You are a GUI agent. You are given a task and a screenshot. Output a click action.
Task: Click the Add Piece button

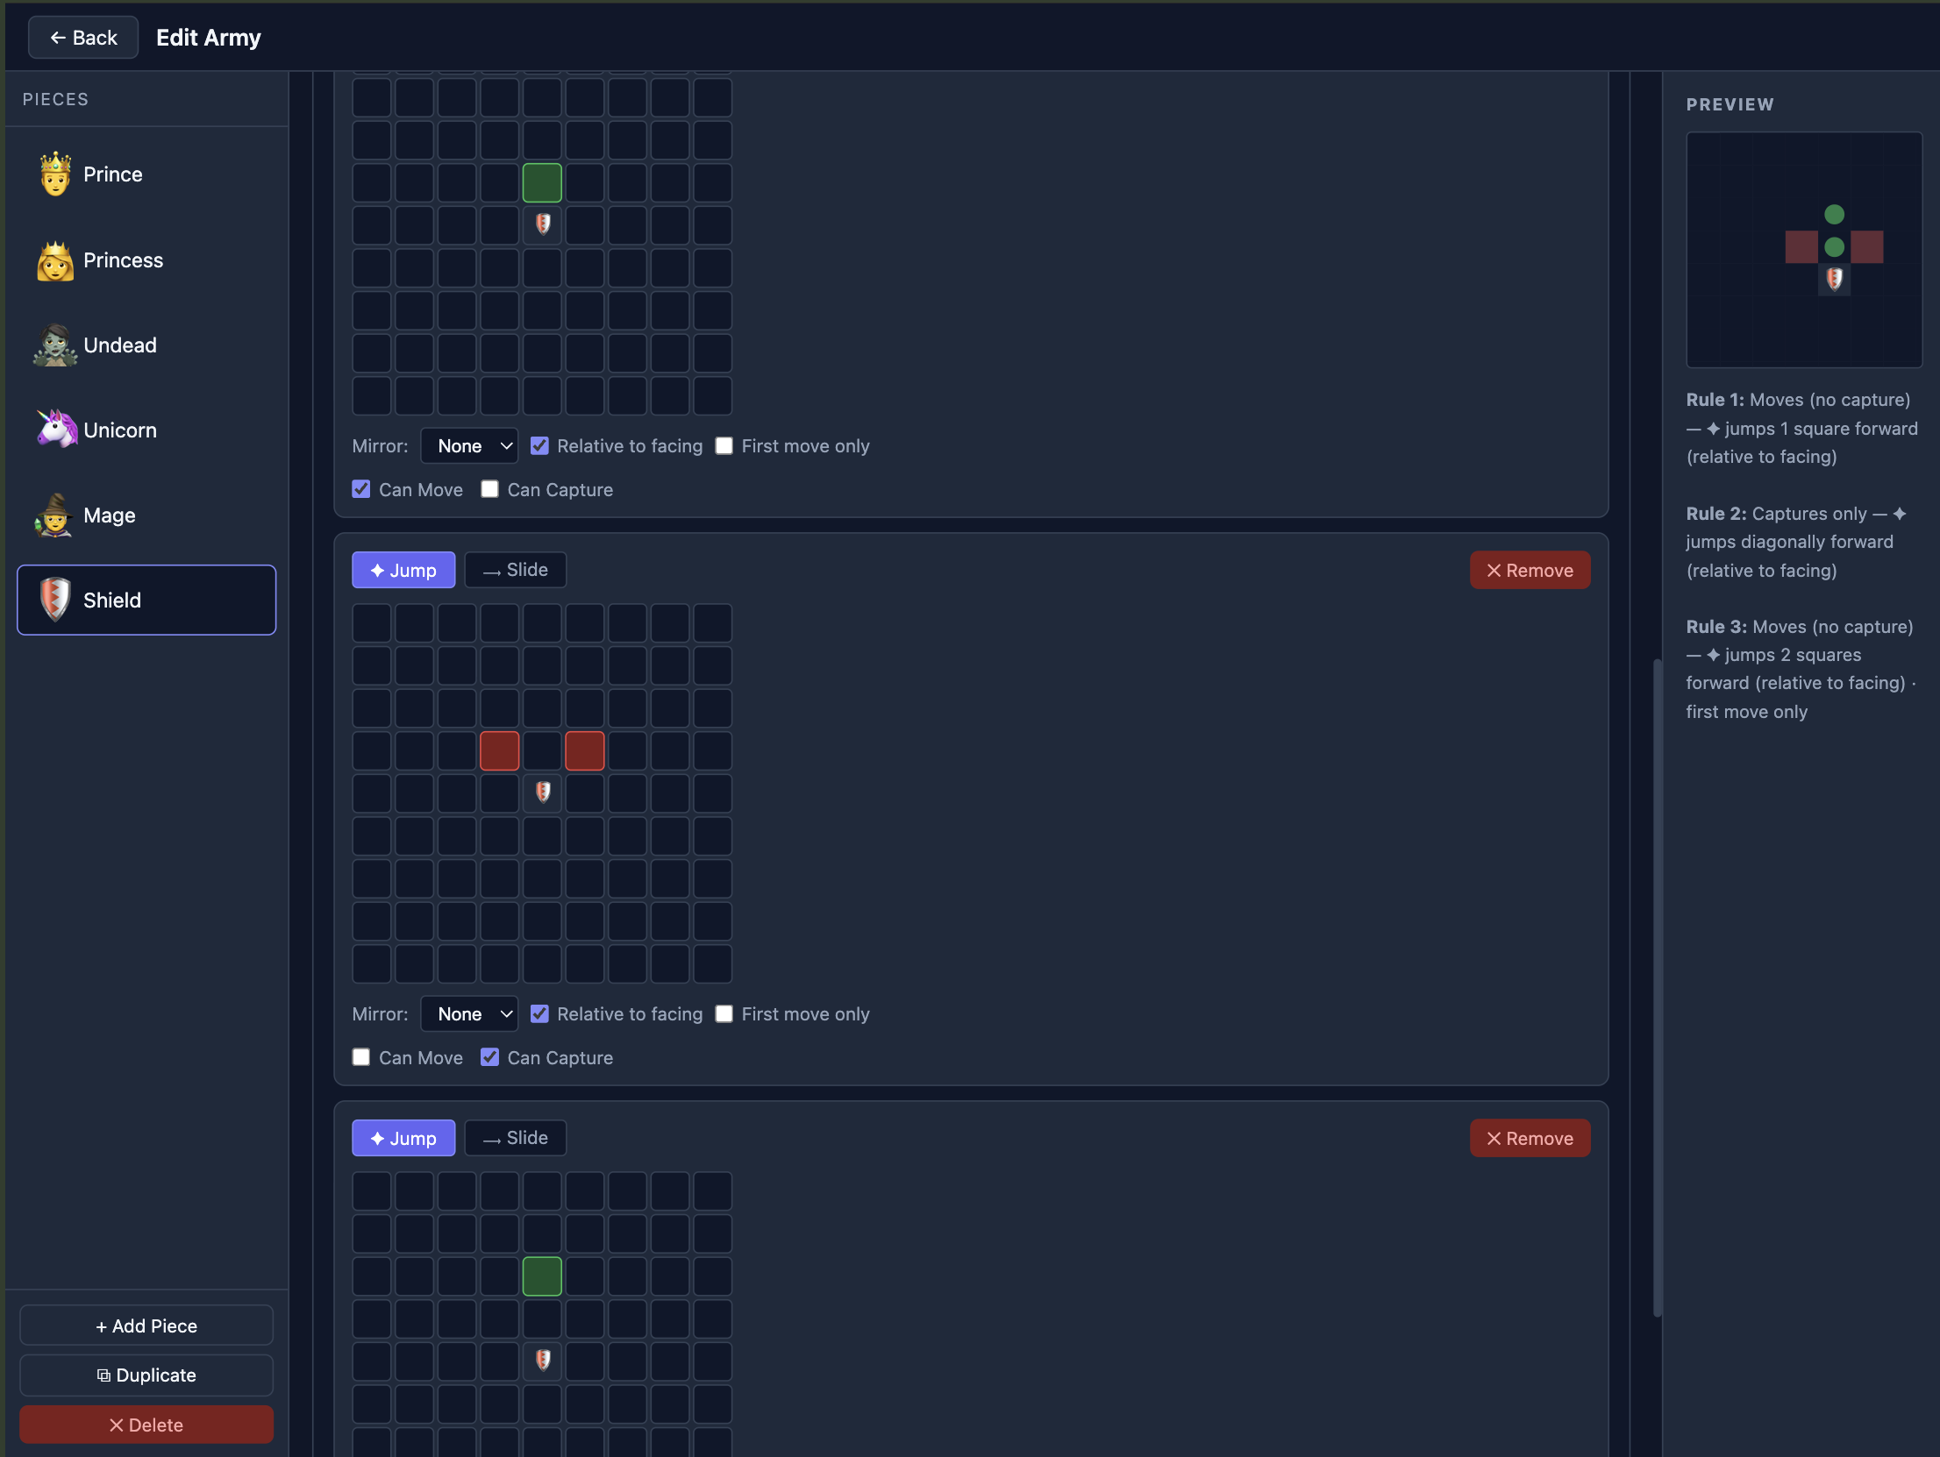(146, 1326)
